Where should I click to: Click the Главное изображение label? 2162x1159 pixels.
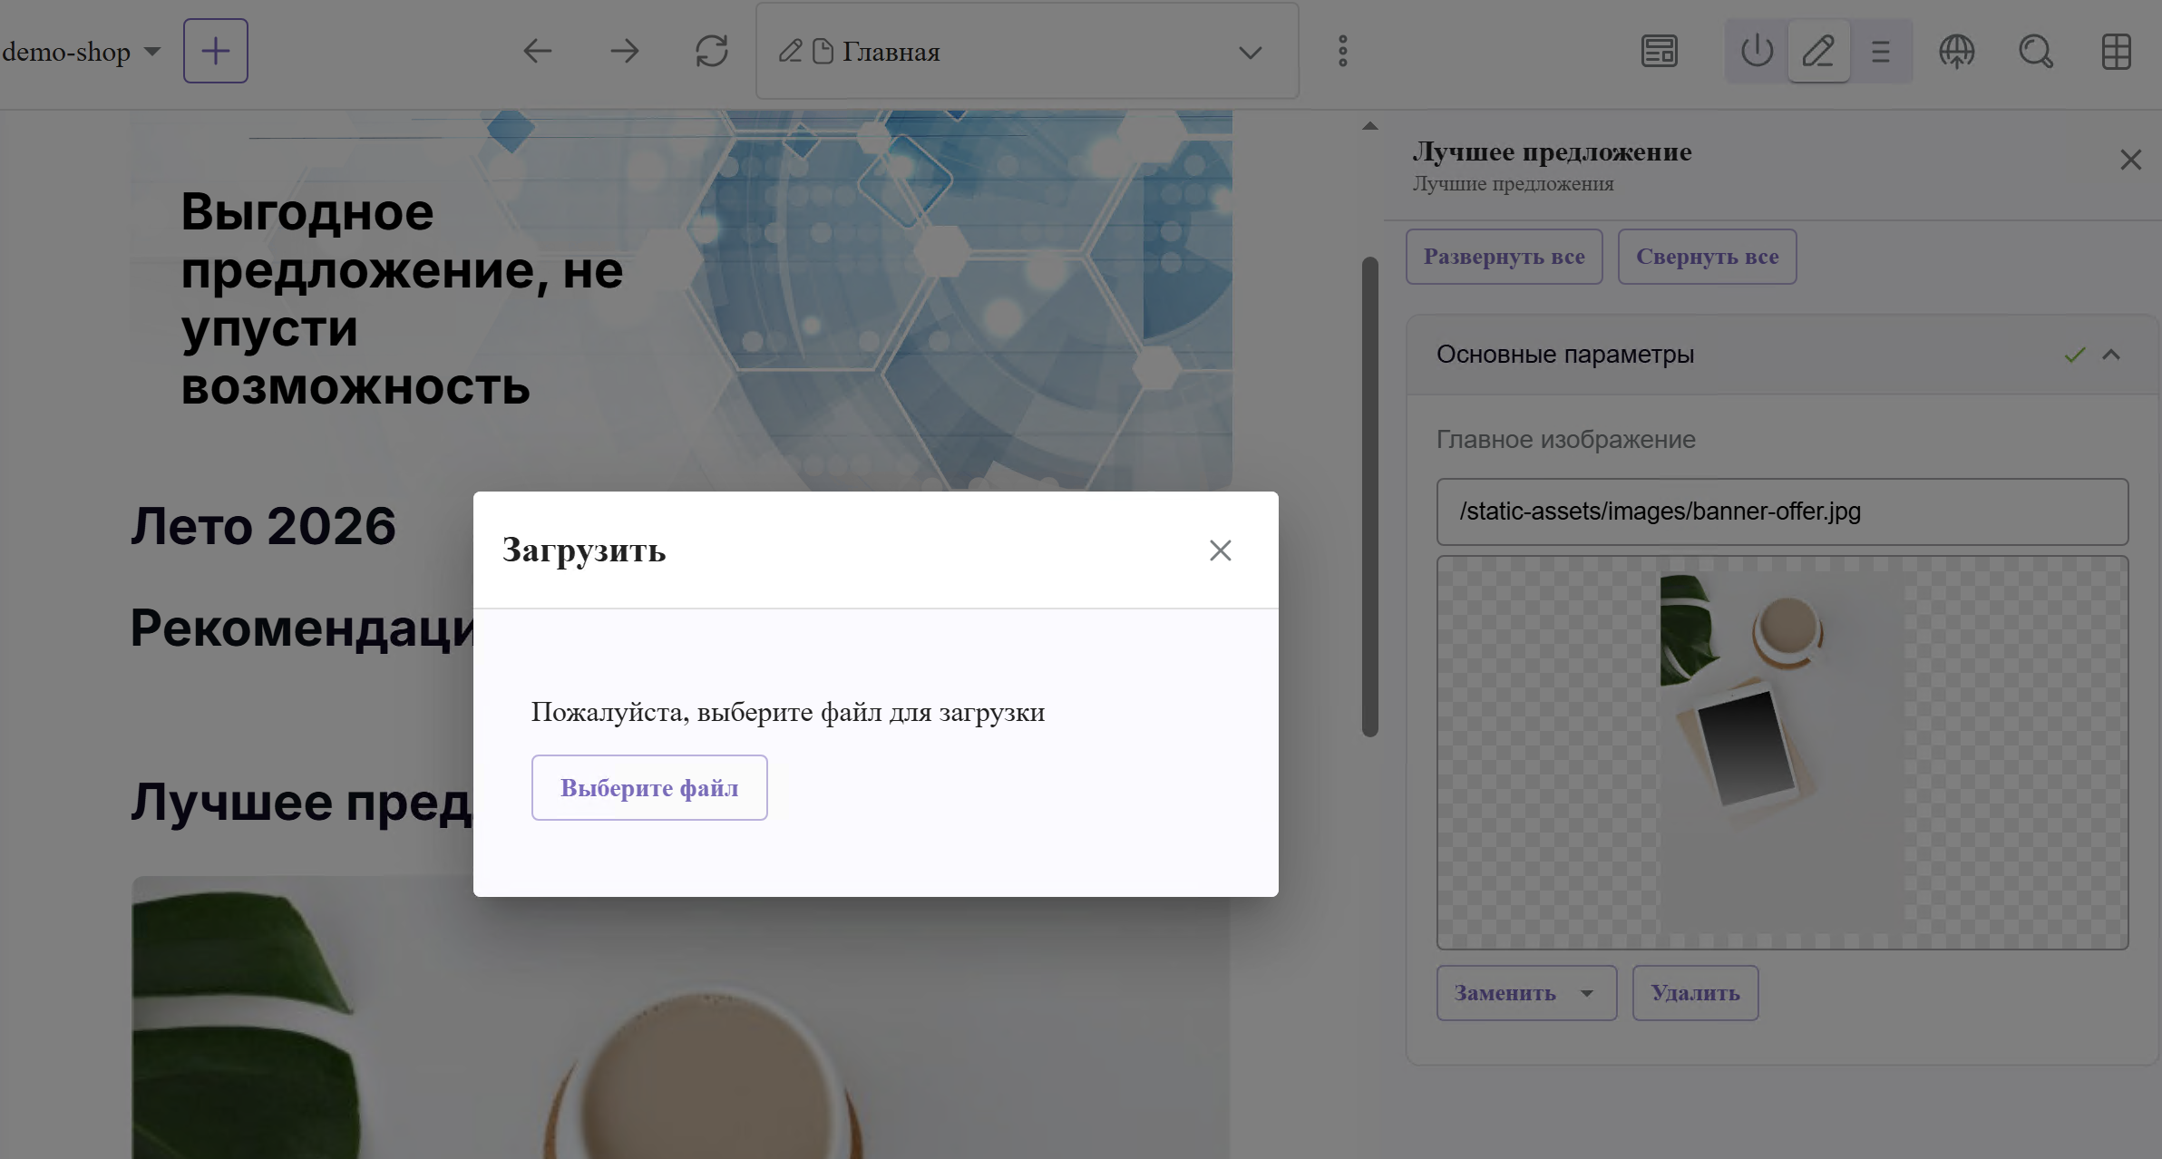point(1566,440)
